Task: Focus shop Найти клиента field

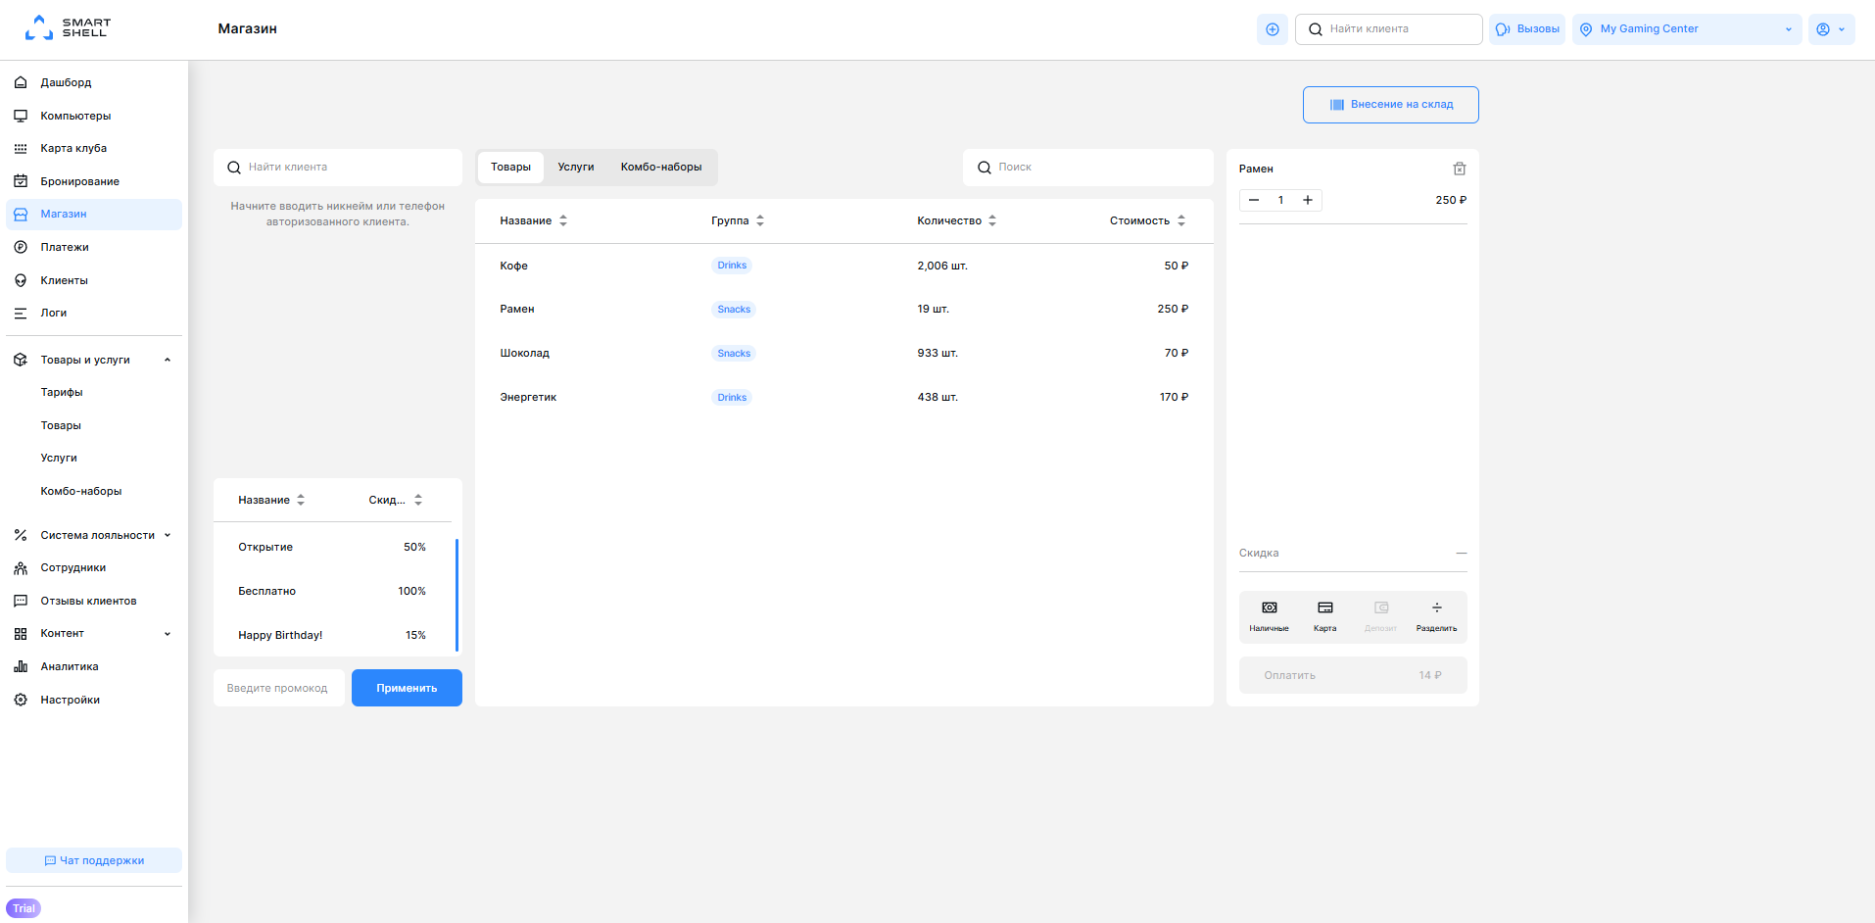Action: [x=338, y=168]
